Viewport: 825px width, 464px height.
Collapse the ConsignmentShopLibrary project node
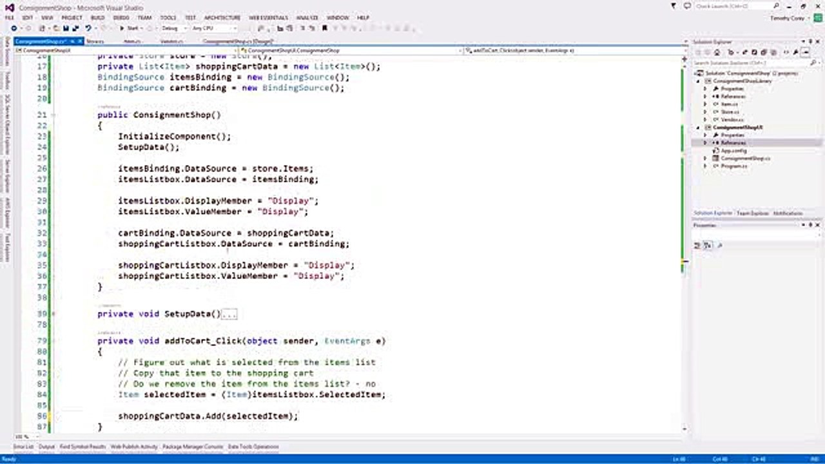(x=698, y=81)
